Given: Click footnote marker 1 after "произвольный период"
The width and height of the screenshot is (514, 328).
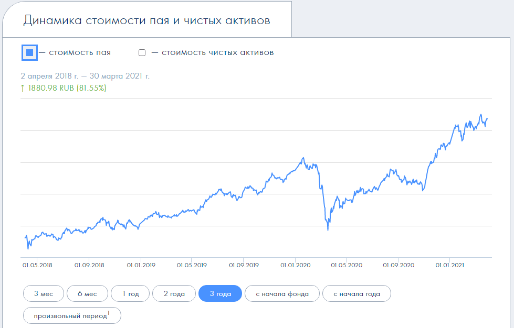Looking at the screenshot, I should (109, 313).
